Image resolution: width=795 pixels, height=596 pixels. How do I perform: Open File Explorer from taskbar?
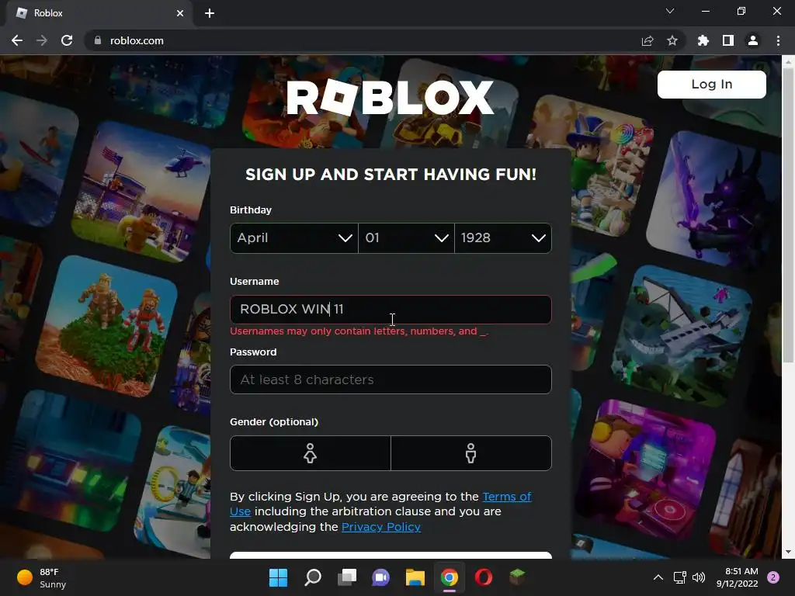tap(415, 577)
